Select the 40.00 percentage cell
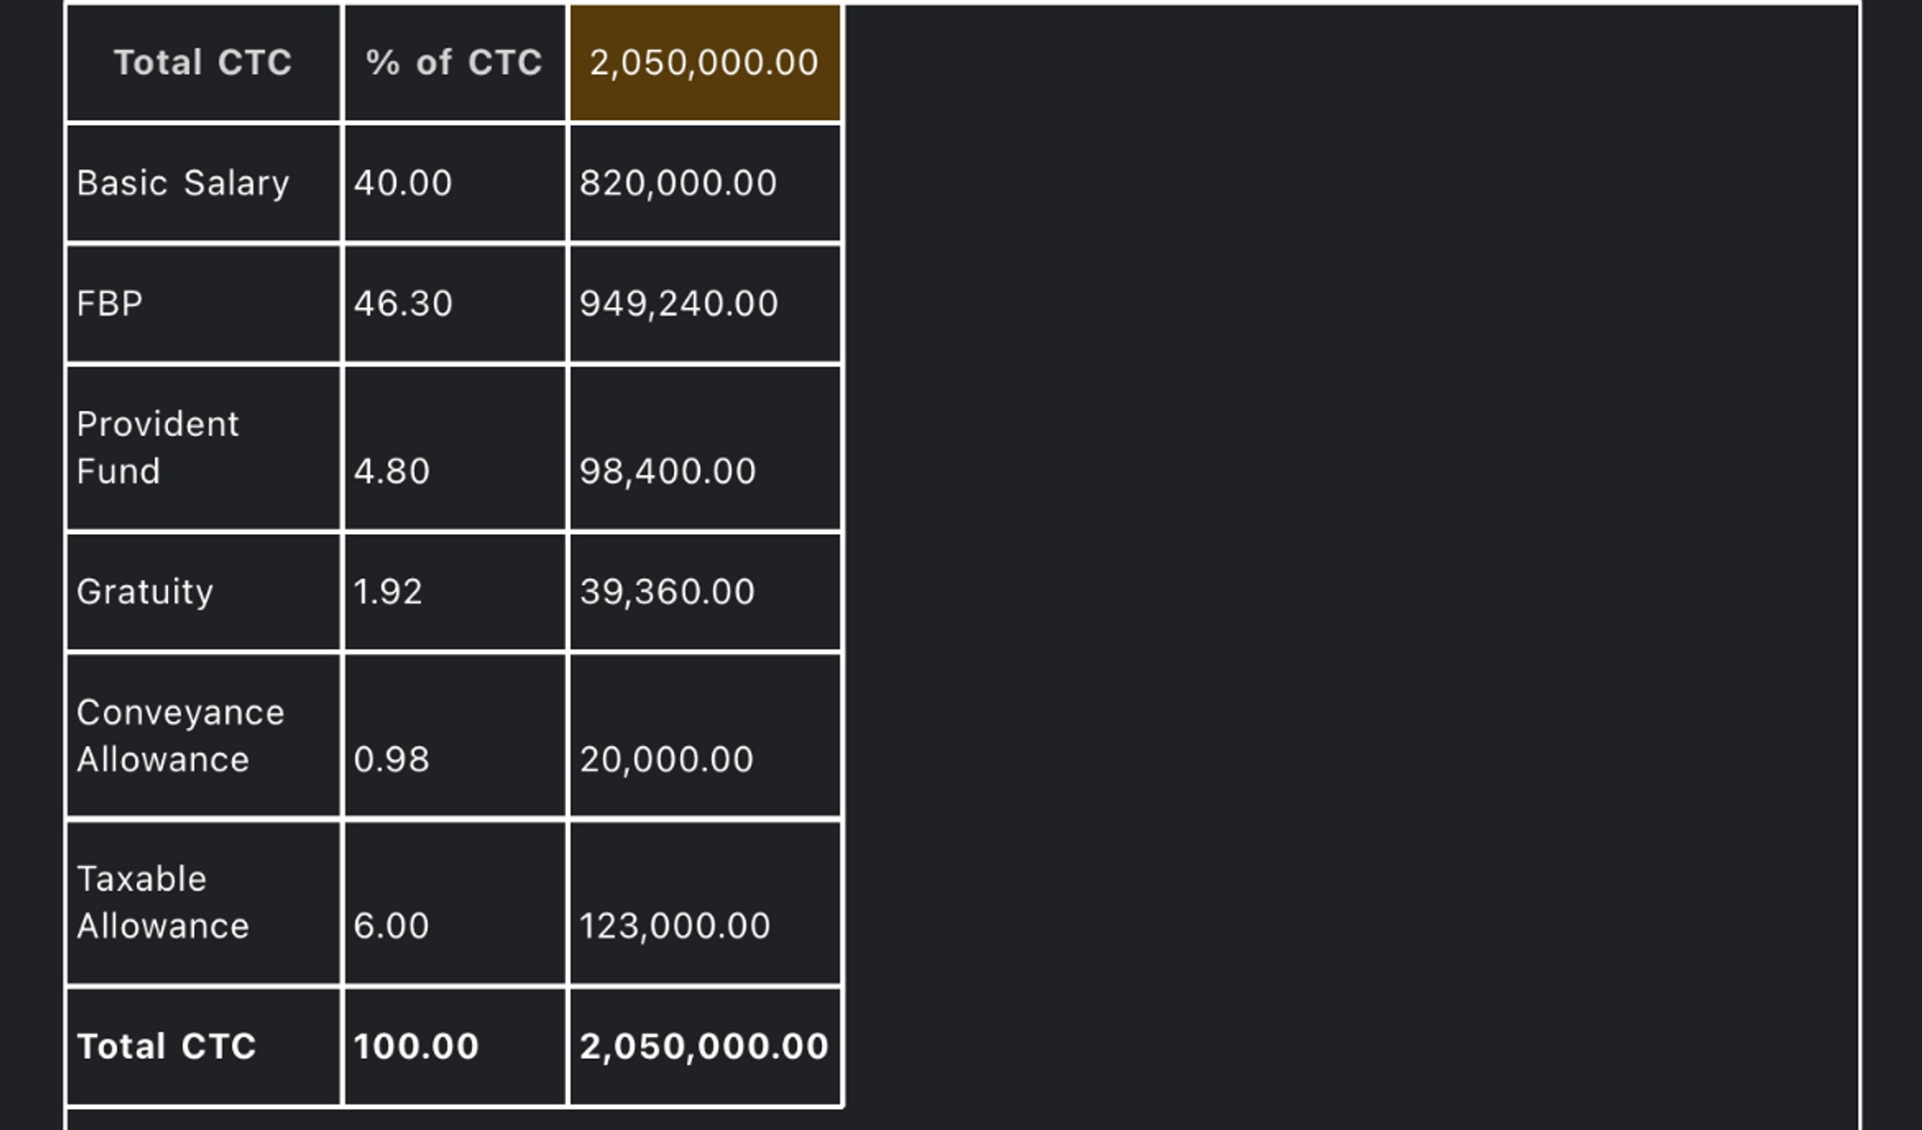 (x=455, y=183)
